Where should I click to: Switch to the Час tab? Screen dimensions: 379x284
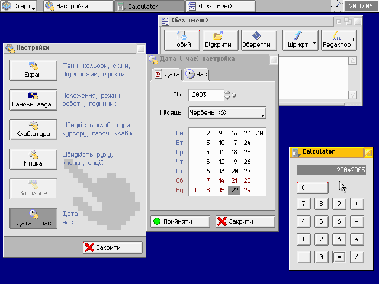pos(197,74)
